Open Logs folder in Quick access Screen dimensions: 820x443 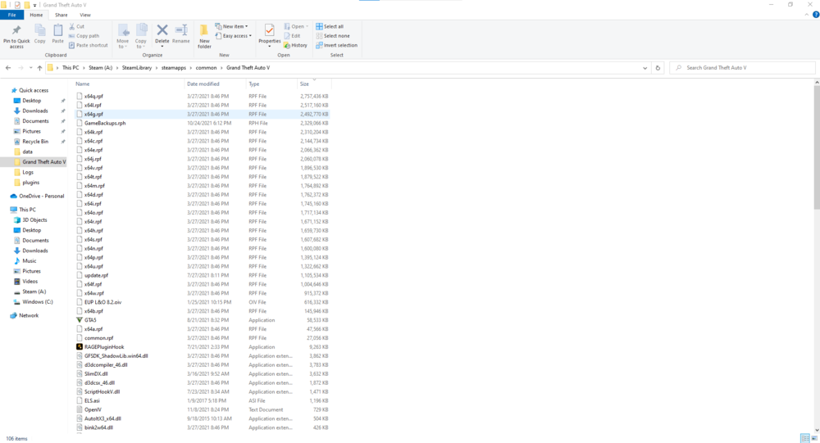[28, 173]
